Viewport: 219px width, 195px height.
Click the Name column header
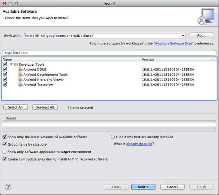pos(71,60)
